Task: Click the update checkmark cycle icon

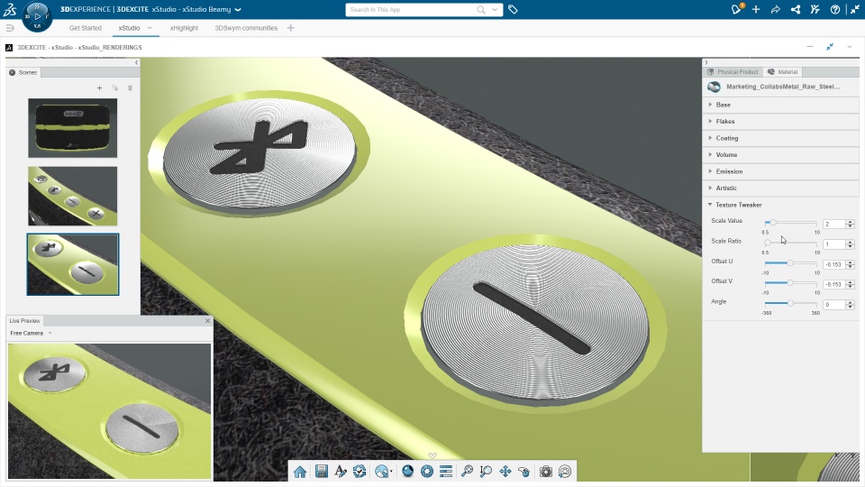Action: pyautogui.click(x=360, y=471)
